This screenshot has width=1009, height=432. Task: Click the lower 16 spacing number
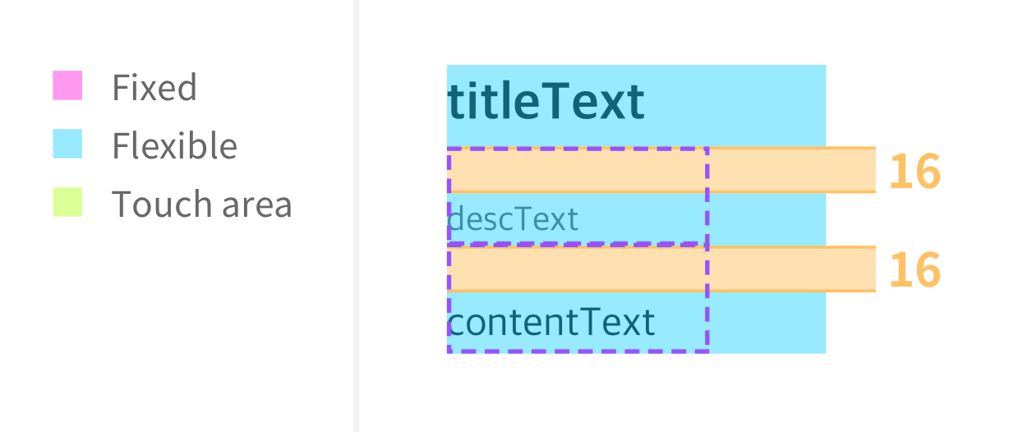click(x=915, y=269)
